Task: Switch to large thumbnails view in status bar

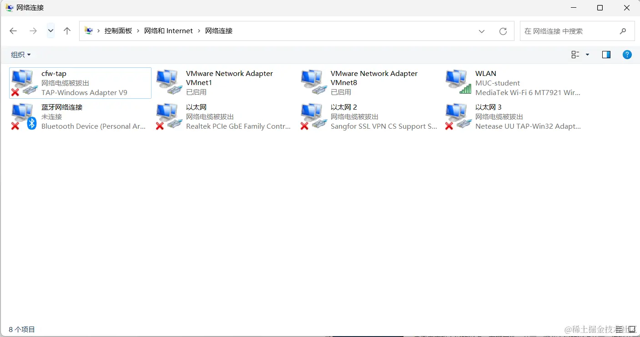Action: pyautogui.click(x=632, y=329)
